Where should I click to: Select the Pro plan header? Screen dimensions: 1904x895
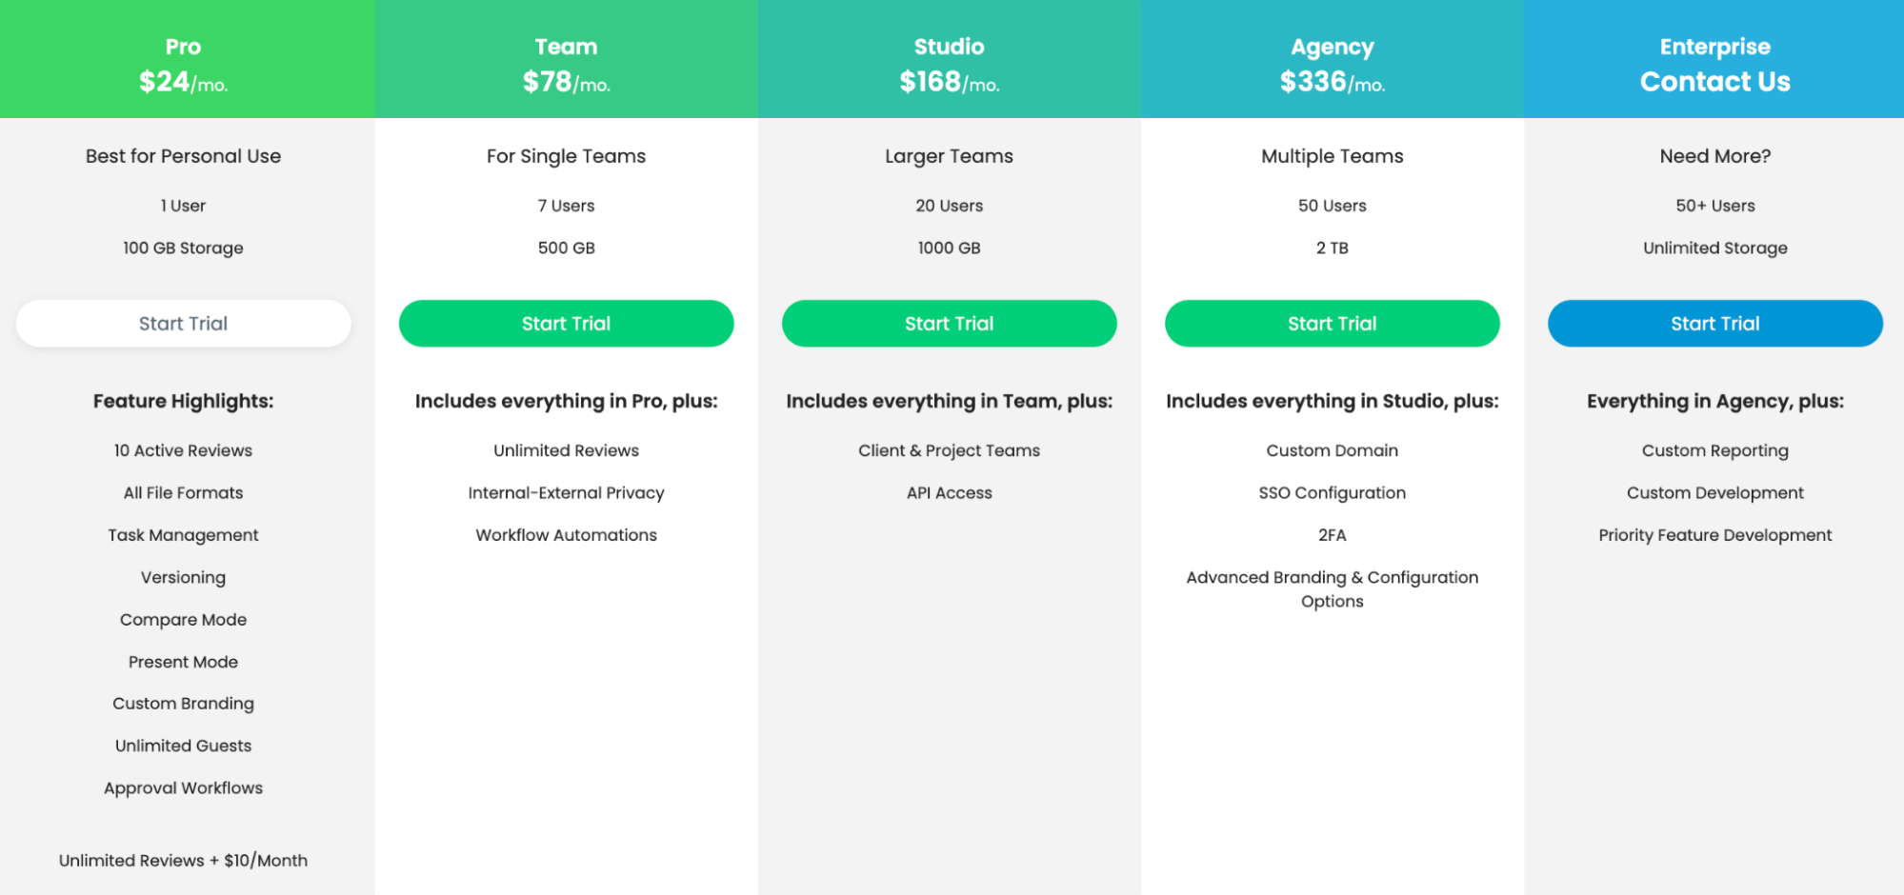point(183,46)
